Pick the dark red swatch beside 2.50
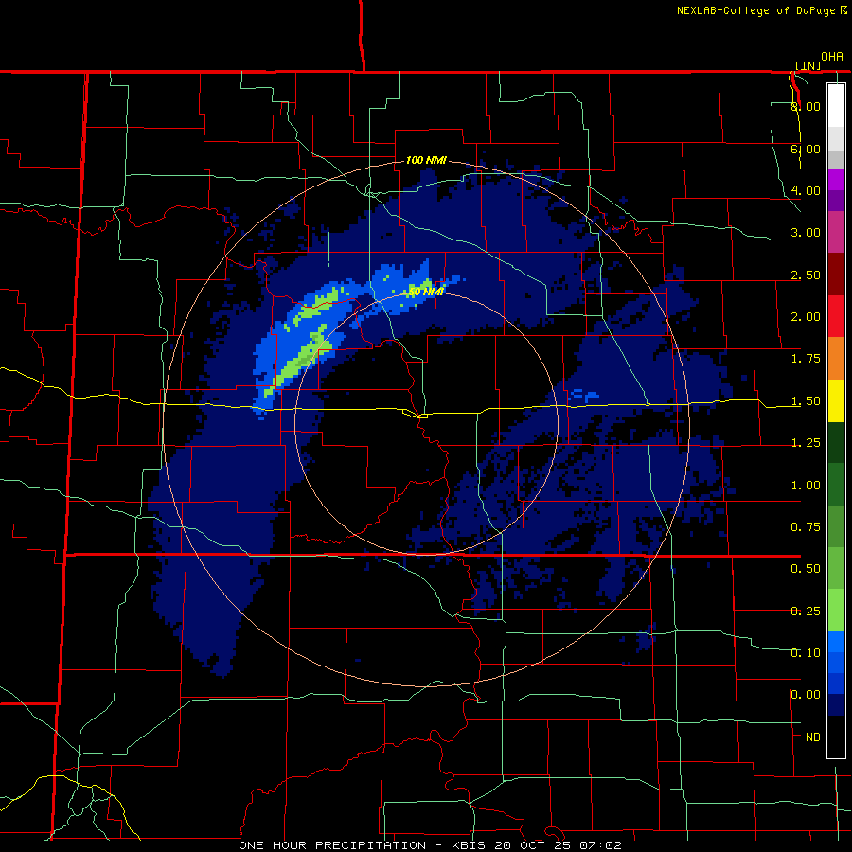Screen dimensions: 852x852 tap(836, 275)
